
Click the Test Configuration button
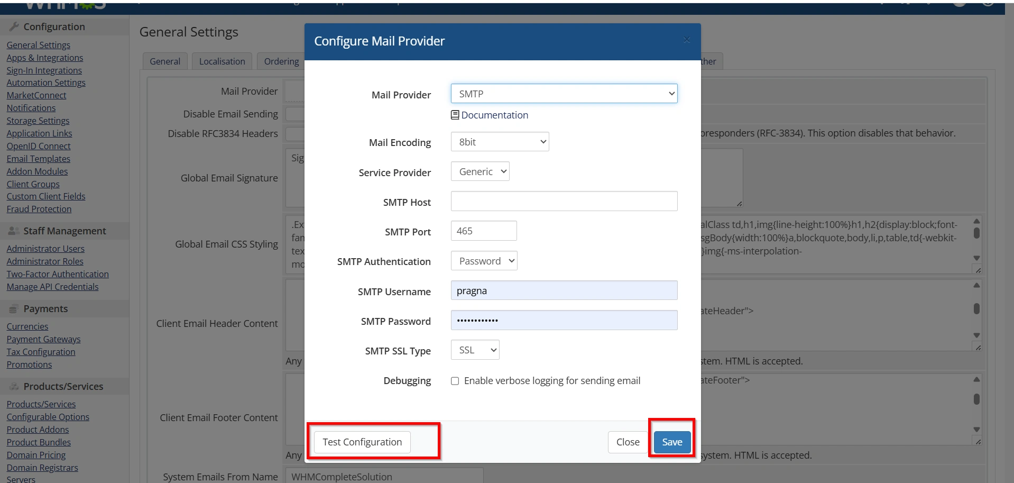coord(362,442)
